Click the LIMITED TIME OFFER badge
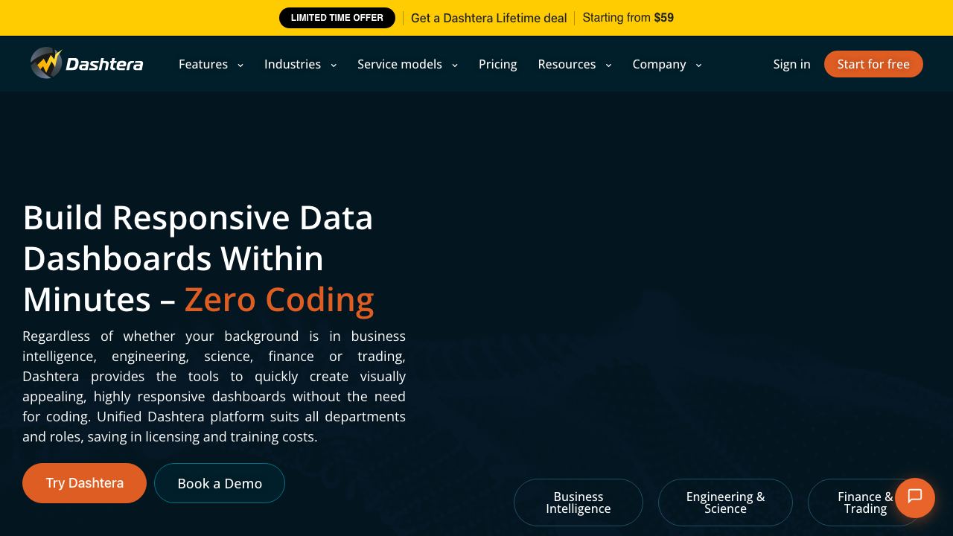Viewport: 953px width, 536px height. click(x=337, y=18)
